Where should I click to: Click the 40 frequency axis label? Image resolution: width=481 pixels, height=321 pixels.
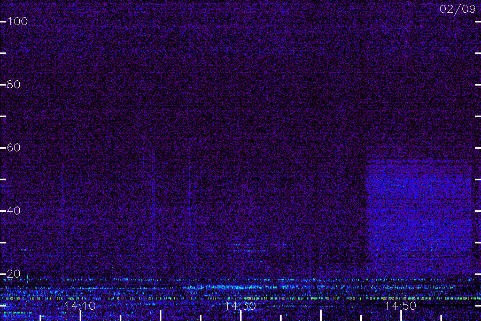[x=13, y=210]
